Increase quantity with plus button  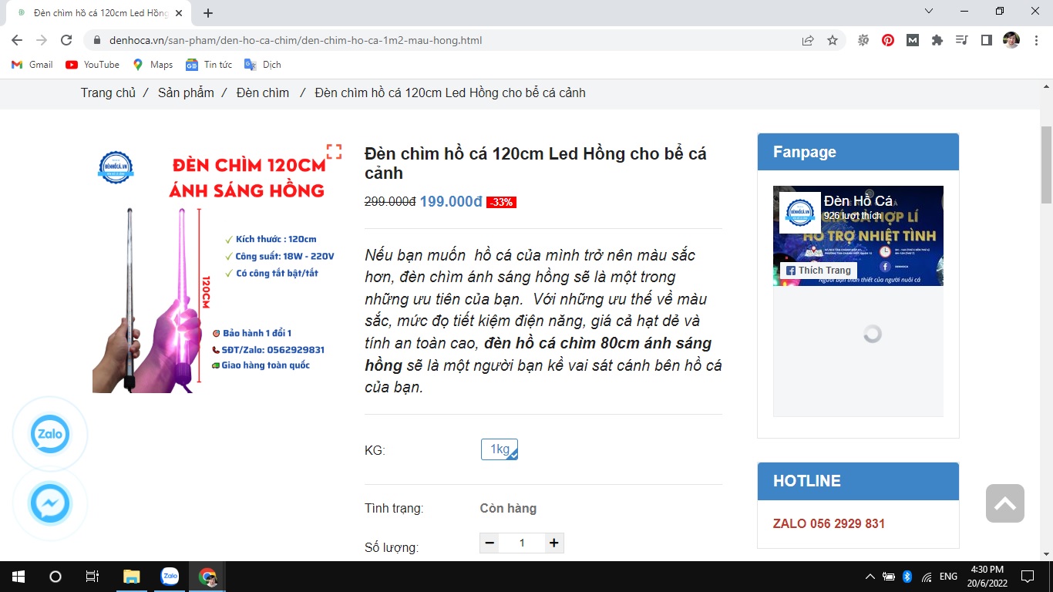click(x=553, y=543)
